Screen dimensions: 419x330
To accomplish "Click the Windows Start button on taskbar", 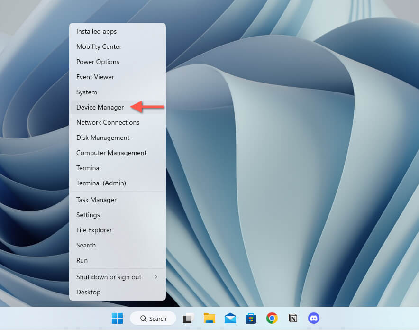I will click(117, 318).
